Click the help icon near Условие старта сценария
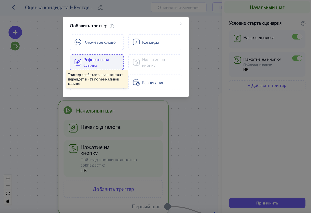The width and height of the screenshot is (311, 213). coord(303,23)
